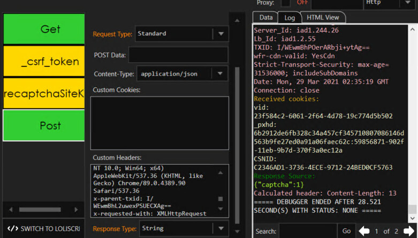The width and height of the screenshot is (418, 238).
Task: Click block list horizontal scrollbar thumb
Action: [x=40, y=210]
